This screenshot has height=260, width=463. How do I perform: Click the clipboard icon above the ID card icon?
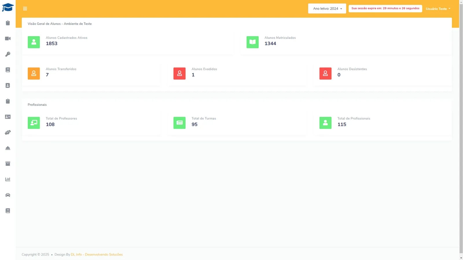pyautogui.click(x=8, y=101)
